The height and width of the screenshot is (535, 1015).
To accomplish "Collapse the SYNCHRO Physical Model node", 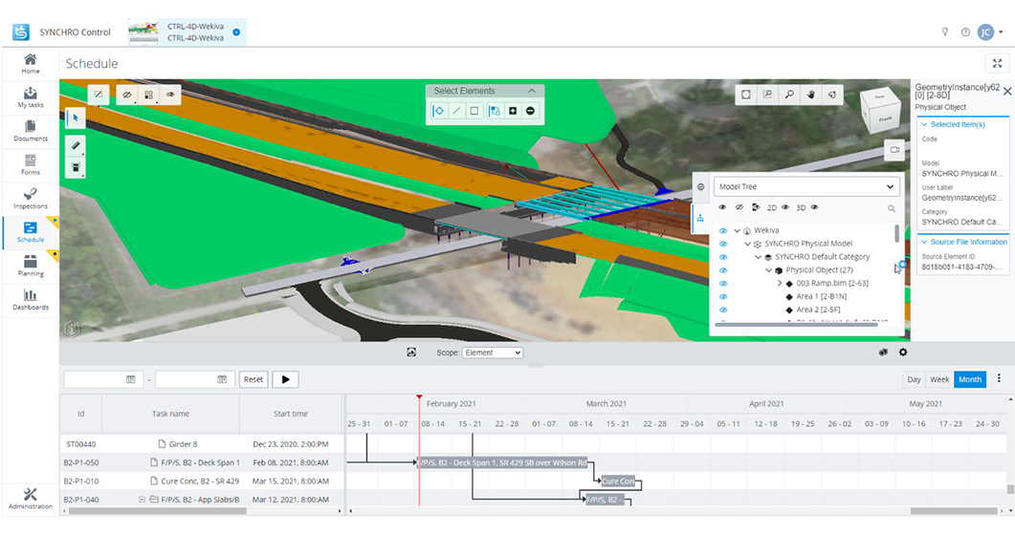I will 748,244.
